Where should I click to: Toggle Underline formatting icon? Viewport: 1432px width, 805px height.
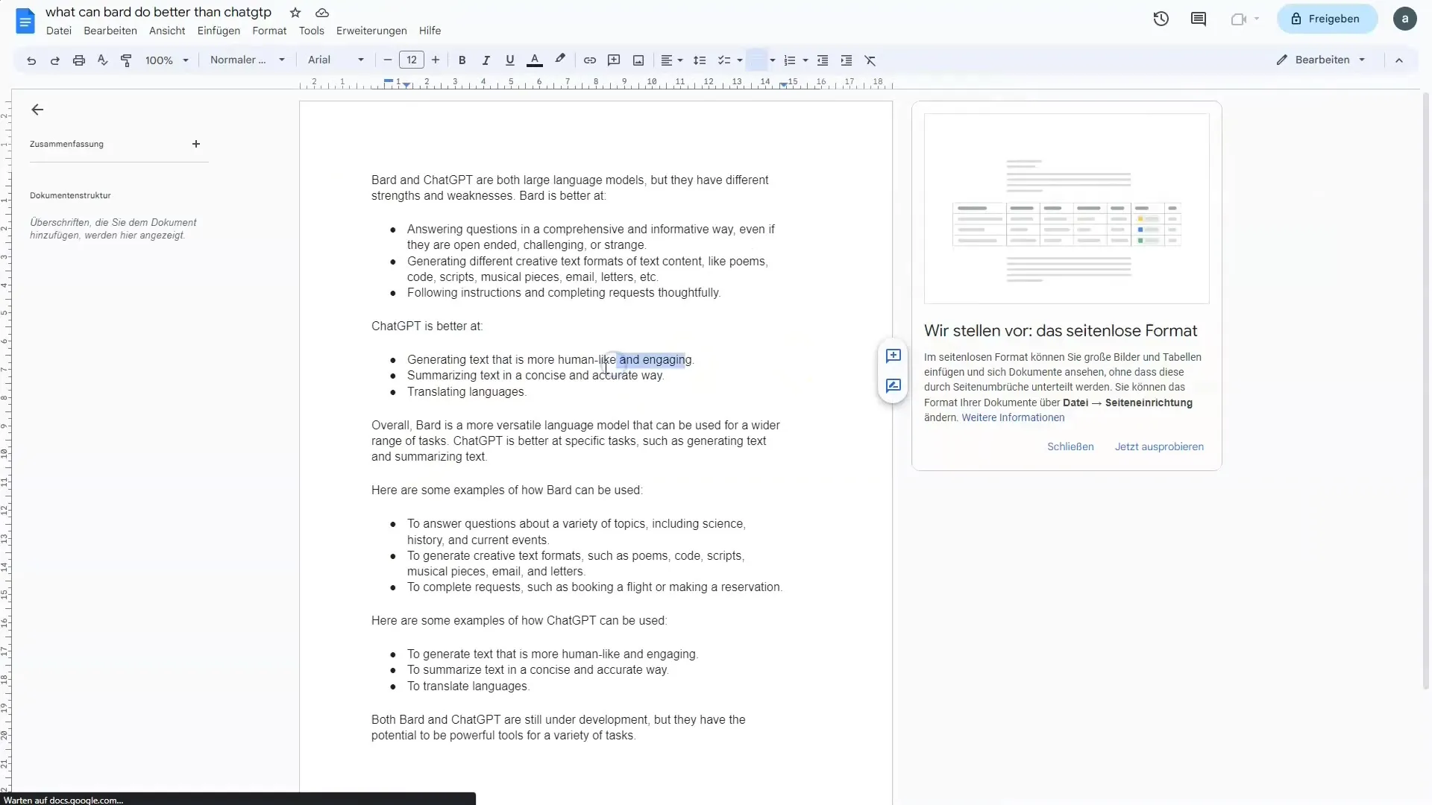pos(509,60)
